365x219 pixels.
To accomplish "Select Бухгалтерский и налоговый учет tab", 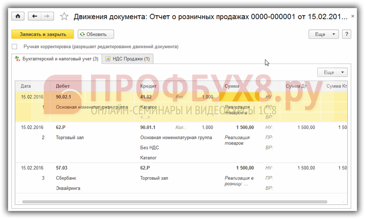I will tap(56, 59).
